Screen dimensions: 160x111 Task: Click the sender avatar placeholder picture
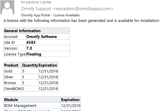[7, 7]
